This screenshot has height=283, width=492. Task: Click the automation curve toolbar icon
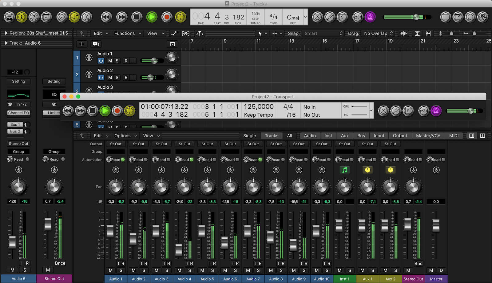(174, 33)
